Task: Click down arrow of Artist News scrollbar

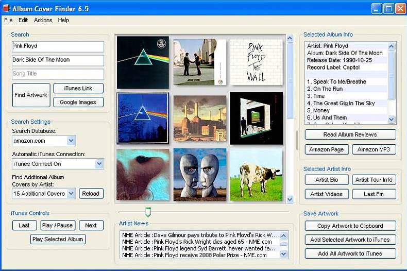Action: (x=284, y=253)
